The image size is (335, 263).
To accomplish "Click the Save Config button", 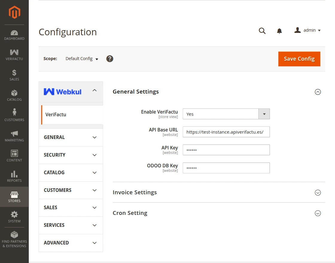I will (x=299, y=59).
